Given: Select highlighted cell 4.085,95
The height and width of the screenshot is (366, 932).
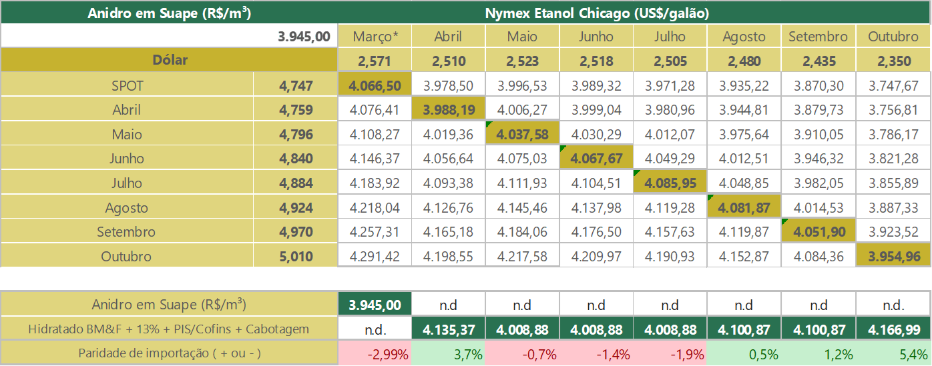Looking at the screenshot, I should tap(670, 183).
